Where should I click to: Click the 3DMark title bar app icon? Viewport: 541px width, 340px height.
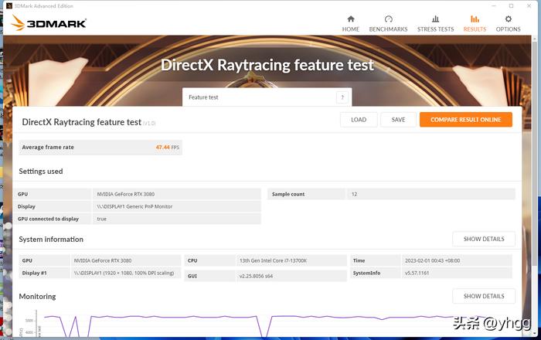7,5
